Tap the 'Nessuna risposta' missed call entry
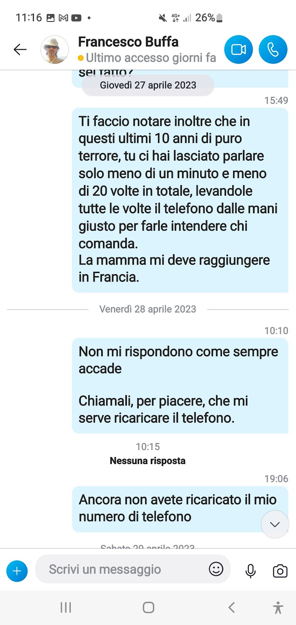 (x=148, y=461)
